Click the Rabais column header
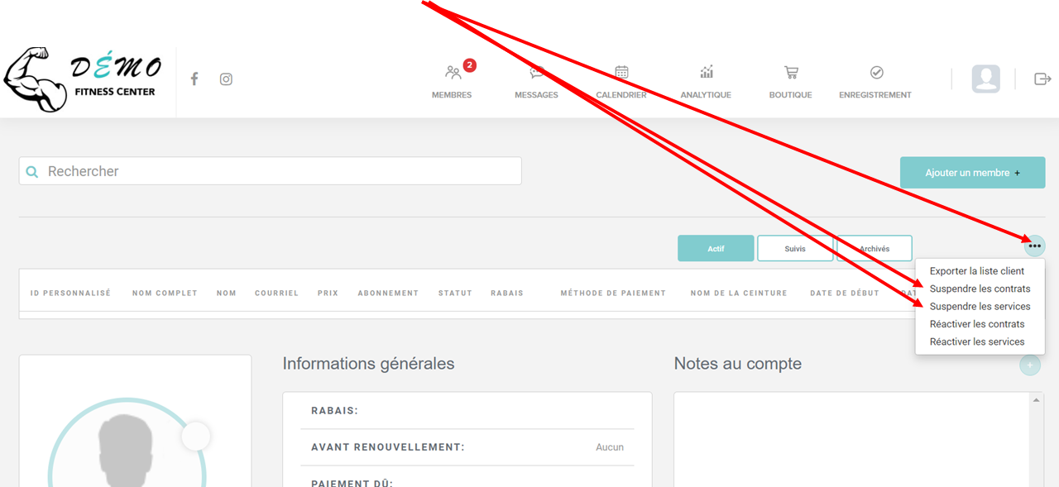The width and height of the screenshot is (1059, 487). click(507, 293)
